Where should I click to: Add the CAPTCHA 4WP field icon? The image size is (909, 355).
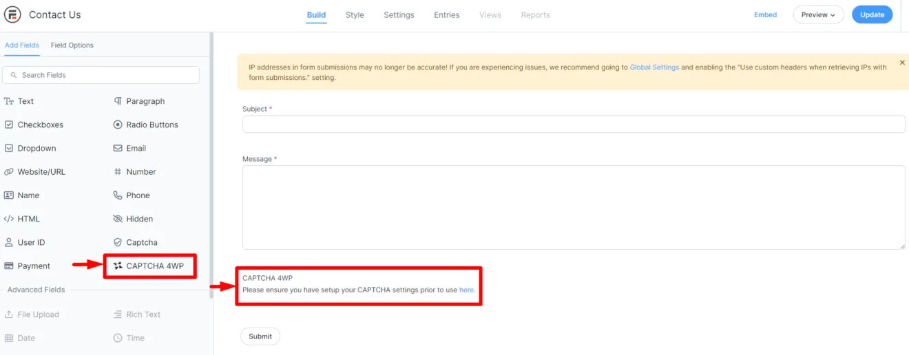click(118, 266)
